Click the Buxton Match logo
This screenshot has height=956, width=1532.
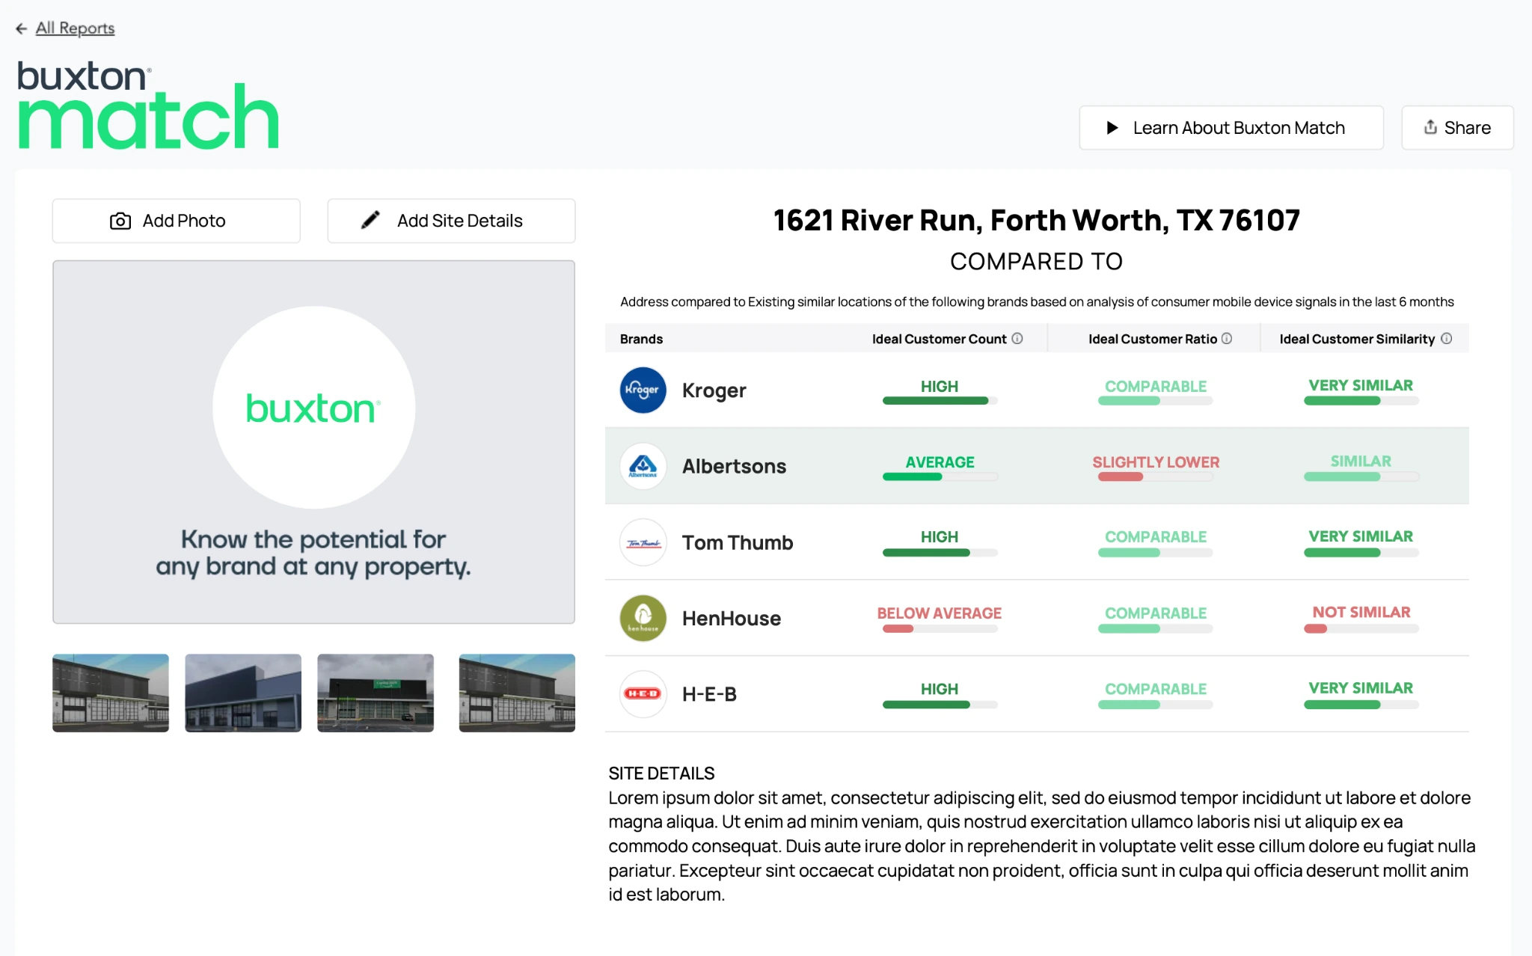(x=148, y=105)
